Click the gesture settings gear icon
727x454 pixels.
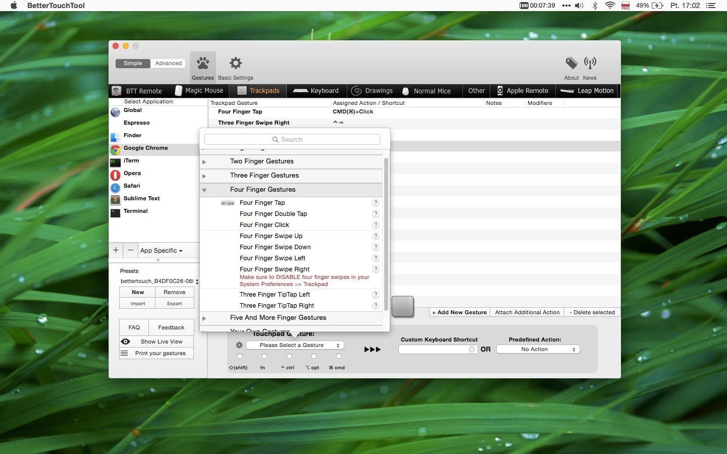click(x=239, y=345)
